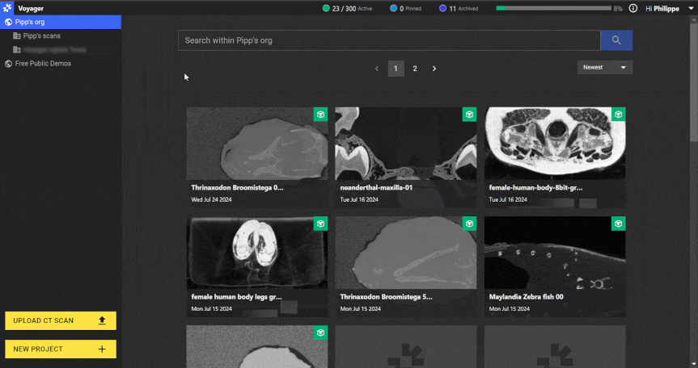Click the storage usage progress bar

click(554, 8)
